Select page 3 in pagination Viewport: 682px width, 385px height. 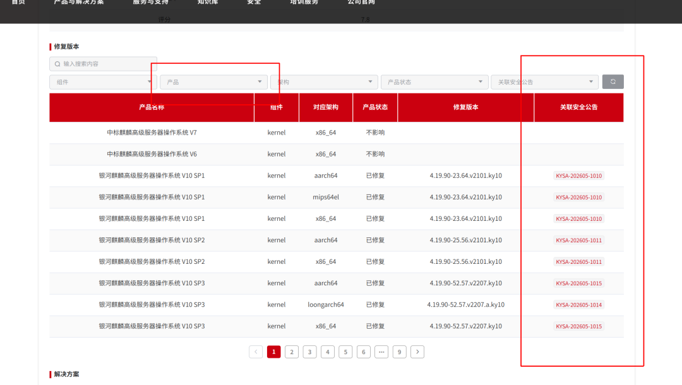click(x=309, y=352)
